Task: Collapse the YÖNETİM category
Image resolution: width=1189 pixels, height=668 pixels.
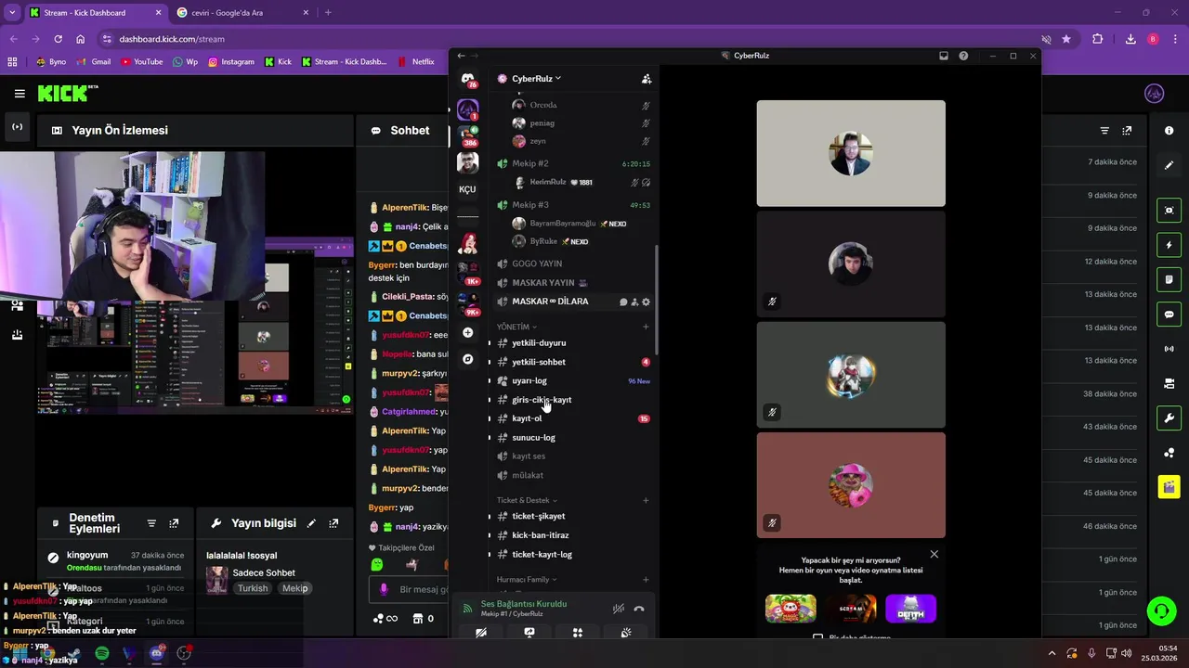Action: tap(516, 327)
